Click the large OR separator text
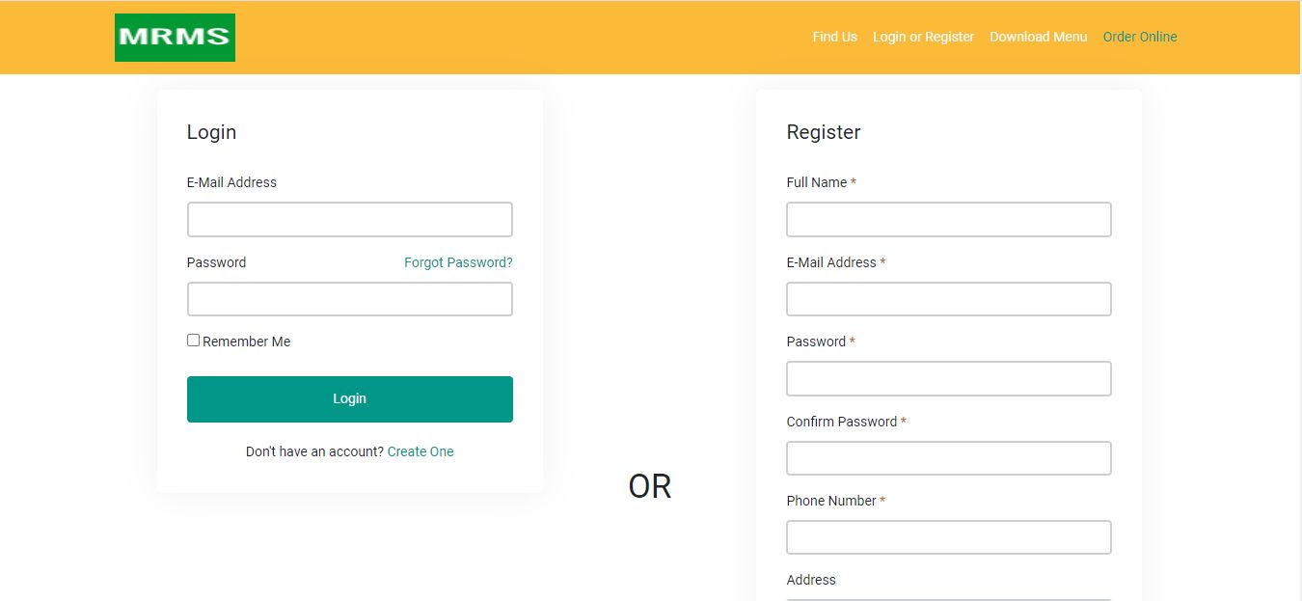This screenshot has width=1302, height=601. [649, 486]
